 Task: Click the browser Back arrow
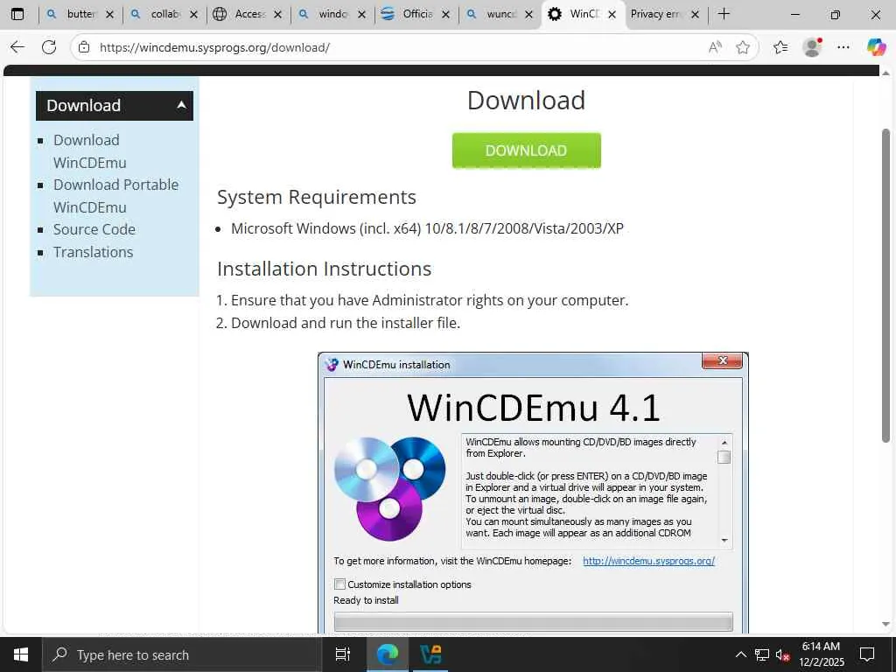coord(17,47)
